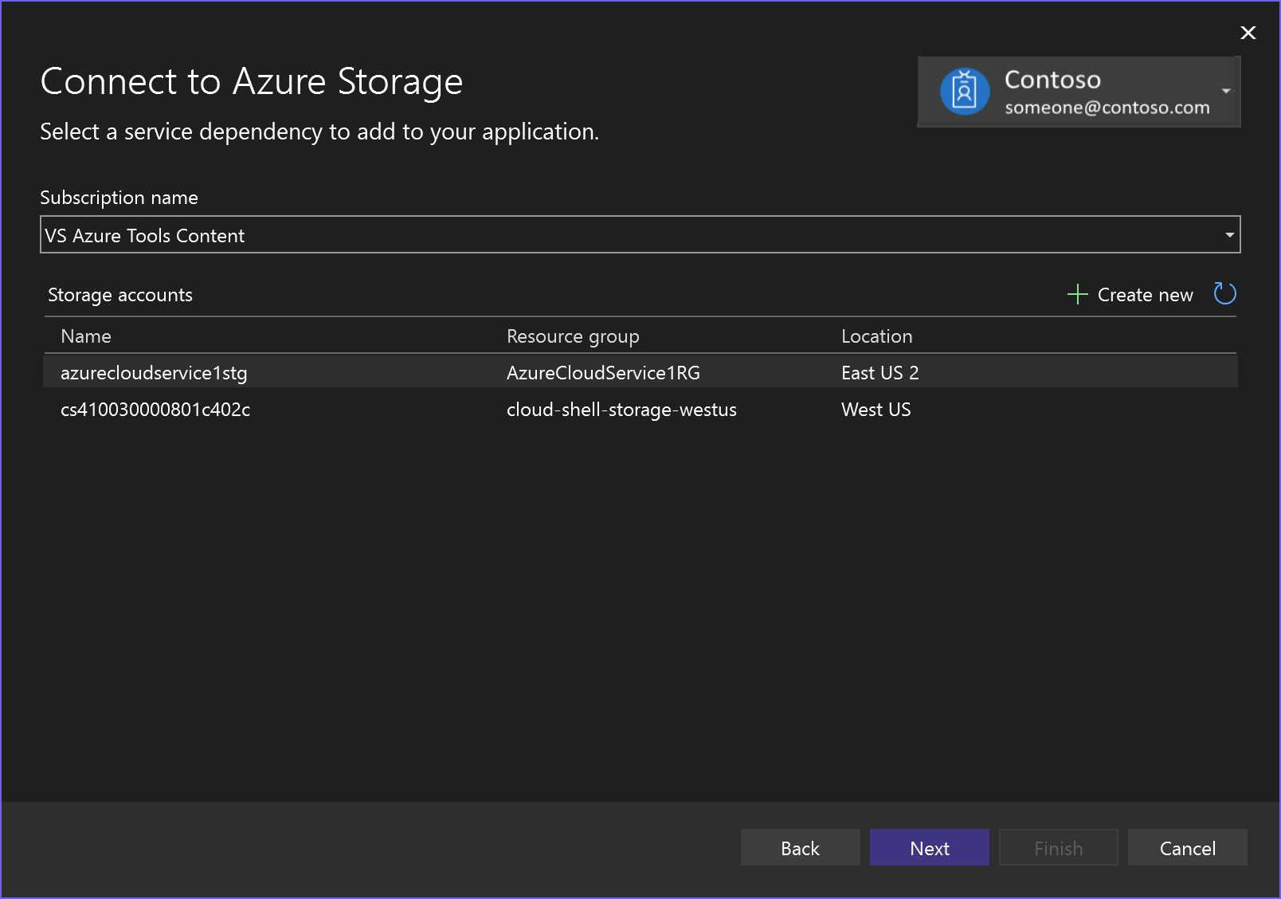
Task: Click the VS Azure Tools Content subscription text
Action: point(144,236)
